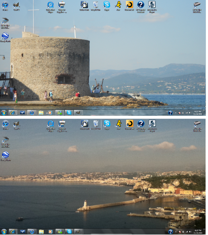Open Musicnotes Player shortcut on the stone tower desktop
The width and height of the screenshot is (208, 235).
point(152,7)
